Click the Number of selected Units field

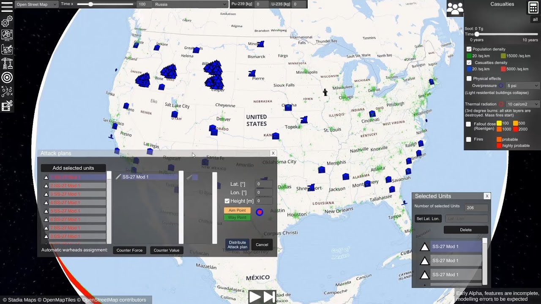(476, 208)
